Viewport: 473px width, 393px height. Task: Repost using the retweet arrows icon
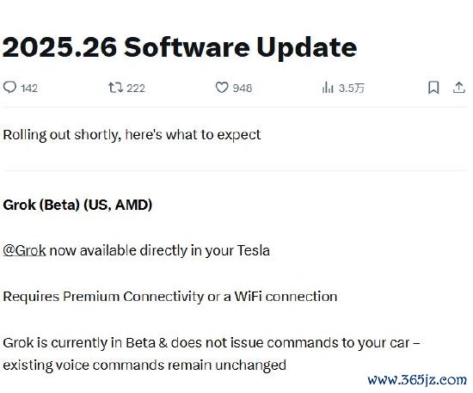pos(115,88)
